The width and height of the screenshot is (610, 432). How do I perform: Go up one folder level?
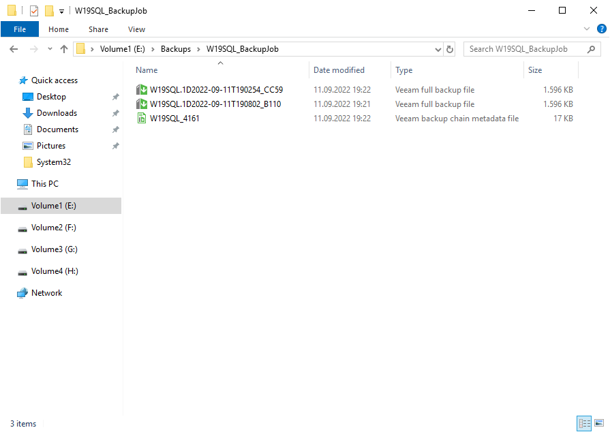tap(64, 49)
